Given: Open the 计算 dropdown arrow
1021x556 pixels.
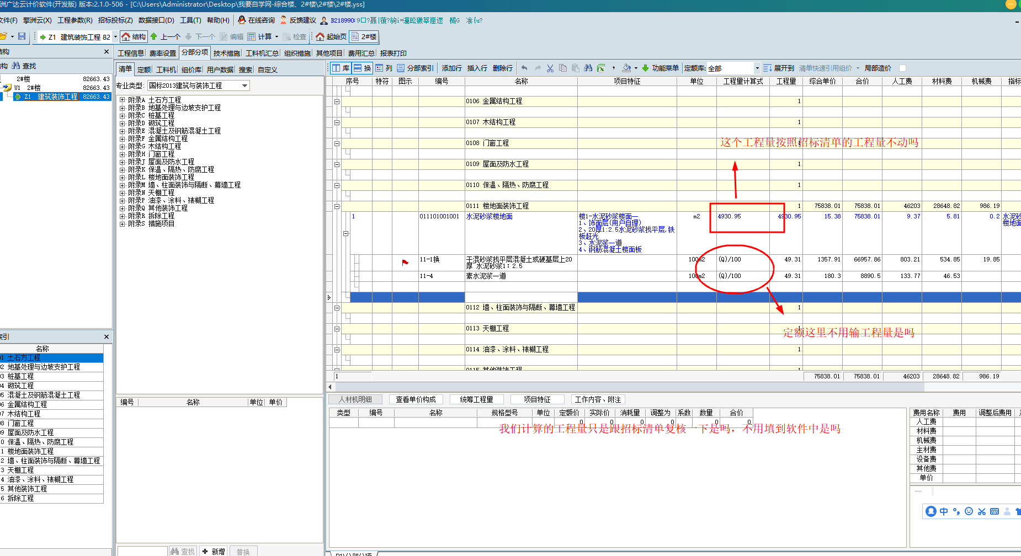Looking at the screenshot, I should click(276, 37).
